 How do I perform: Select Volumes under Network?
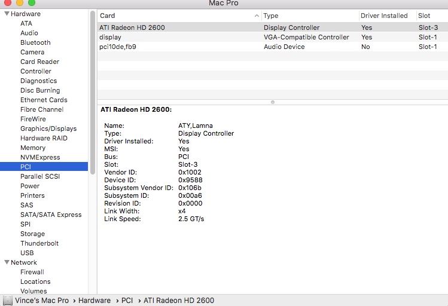pos(33,291)
